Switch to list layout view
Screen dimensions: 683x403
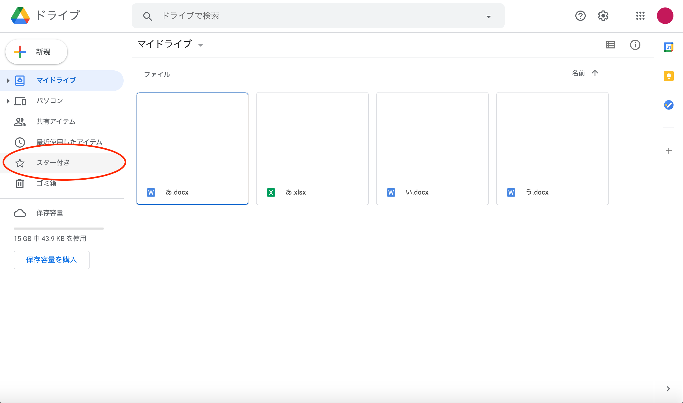tap(610, 45)
